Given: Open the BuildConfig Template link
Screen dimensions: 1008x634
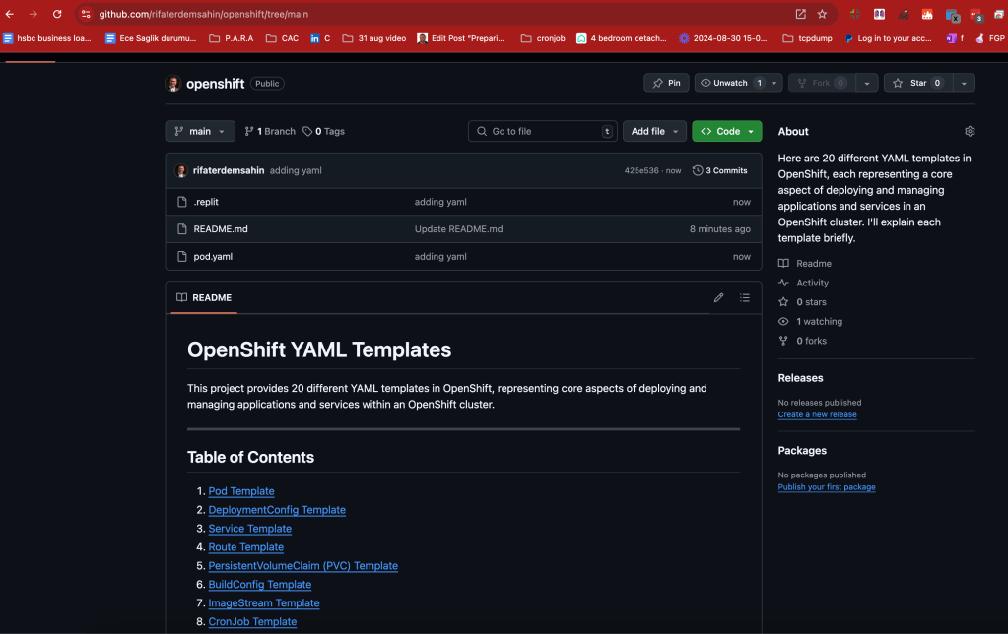Looking at the screenshot, I should click(260, 584).
